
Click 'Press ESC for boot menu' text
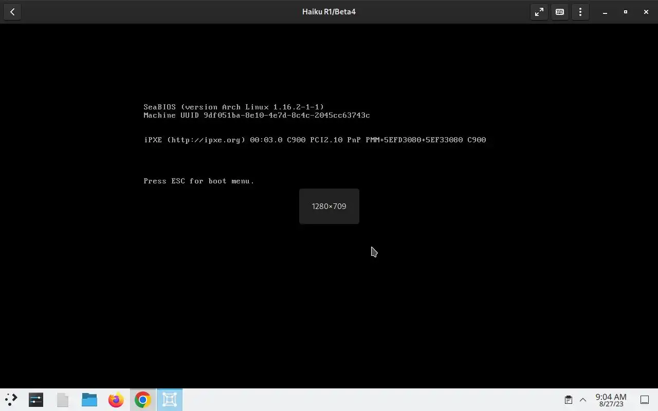click(199, 181)
